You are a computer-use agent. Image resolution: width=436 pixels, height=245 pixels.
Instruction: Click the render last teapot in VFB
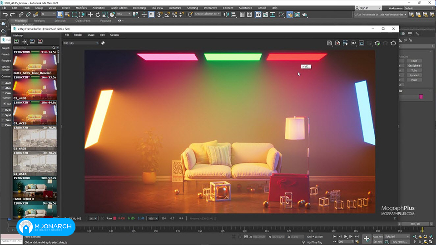pyautogui.click(x=393, y=43)
